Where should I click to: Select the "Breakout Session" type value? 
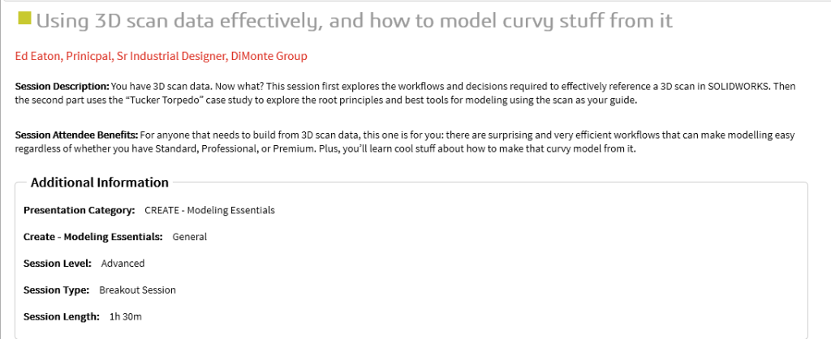[x=137, y=290]
